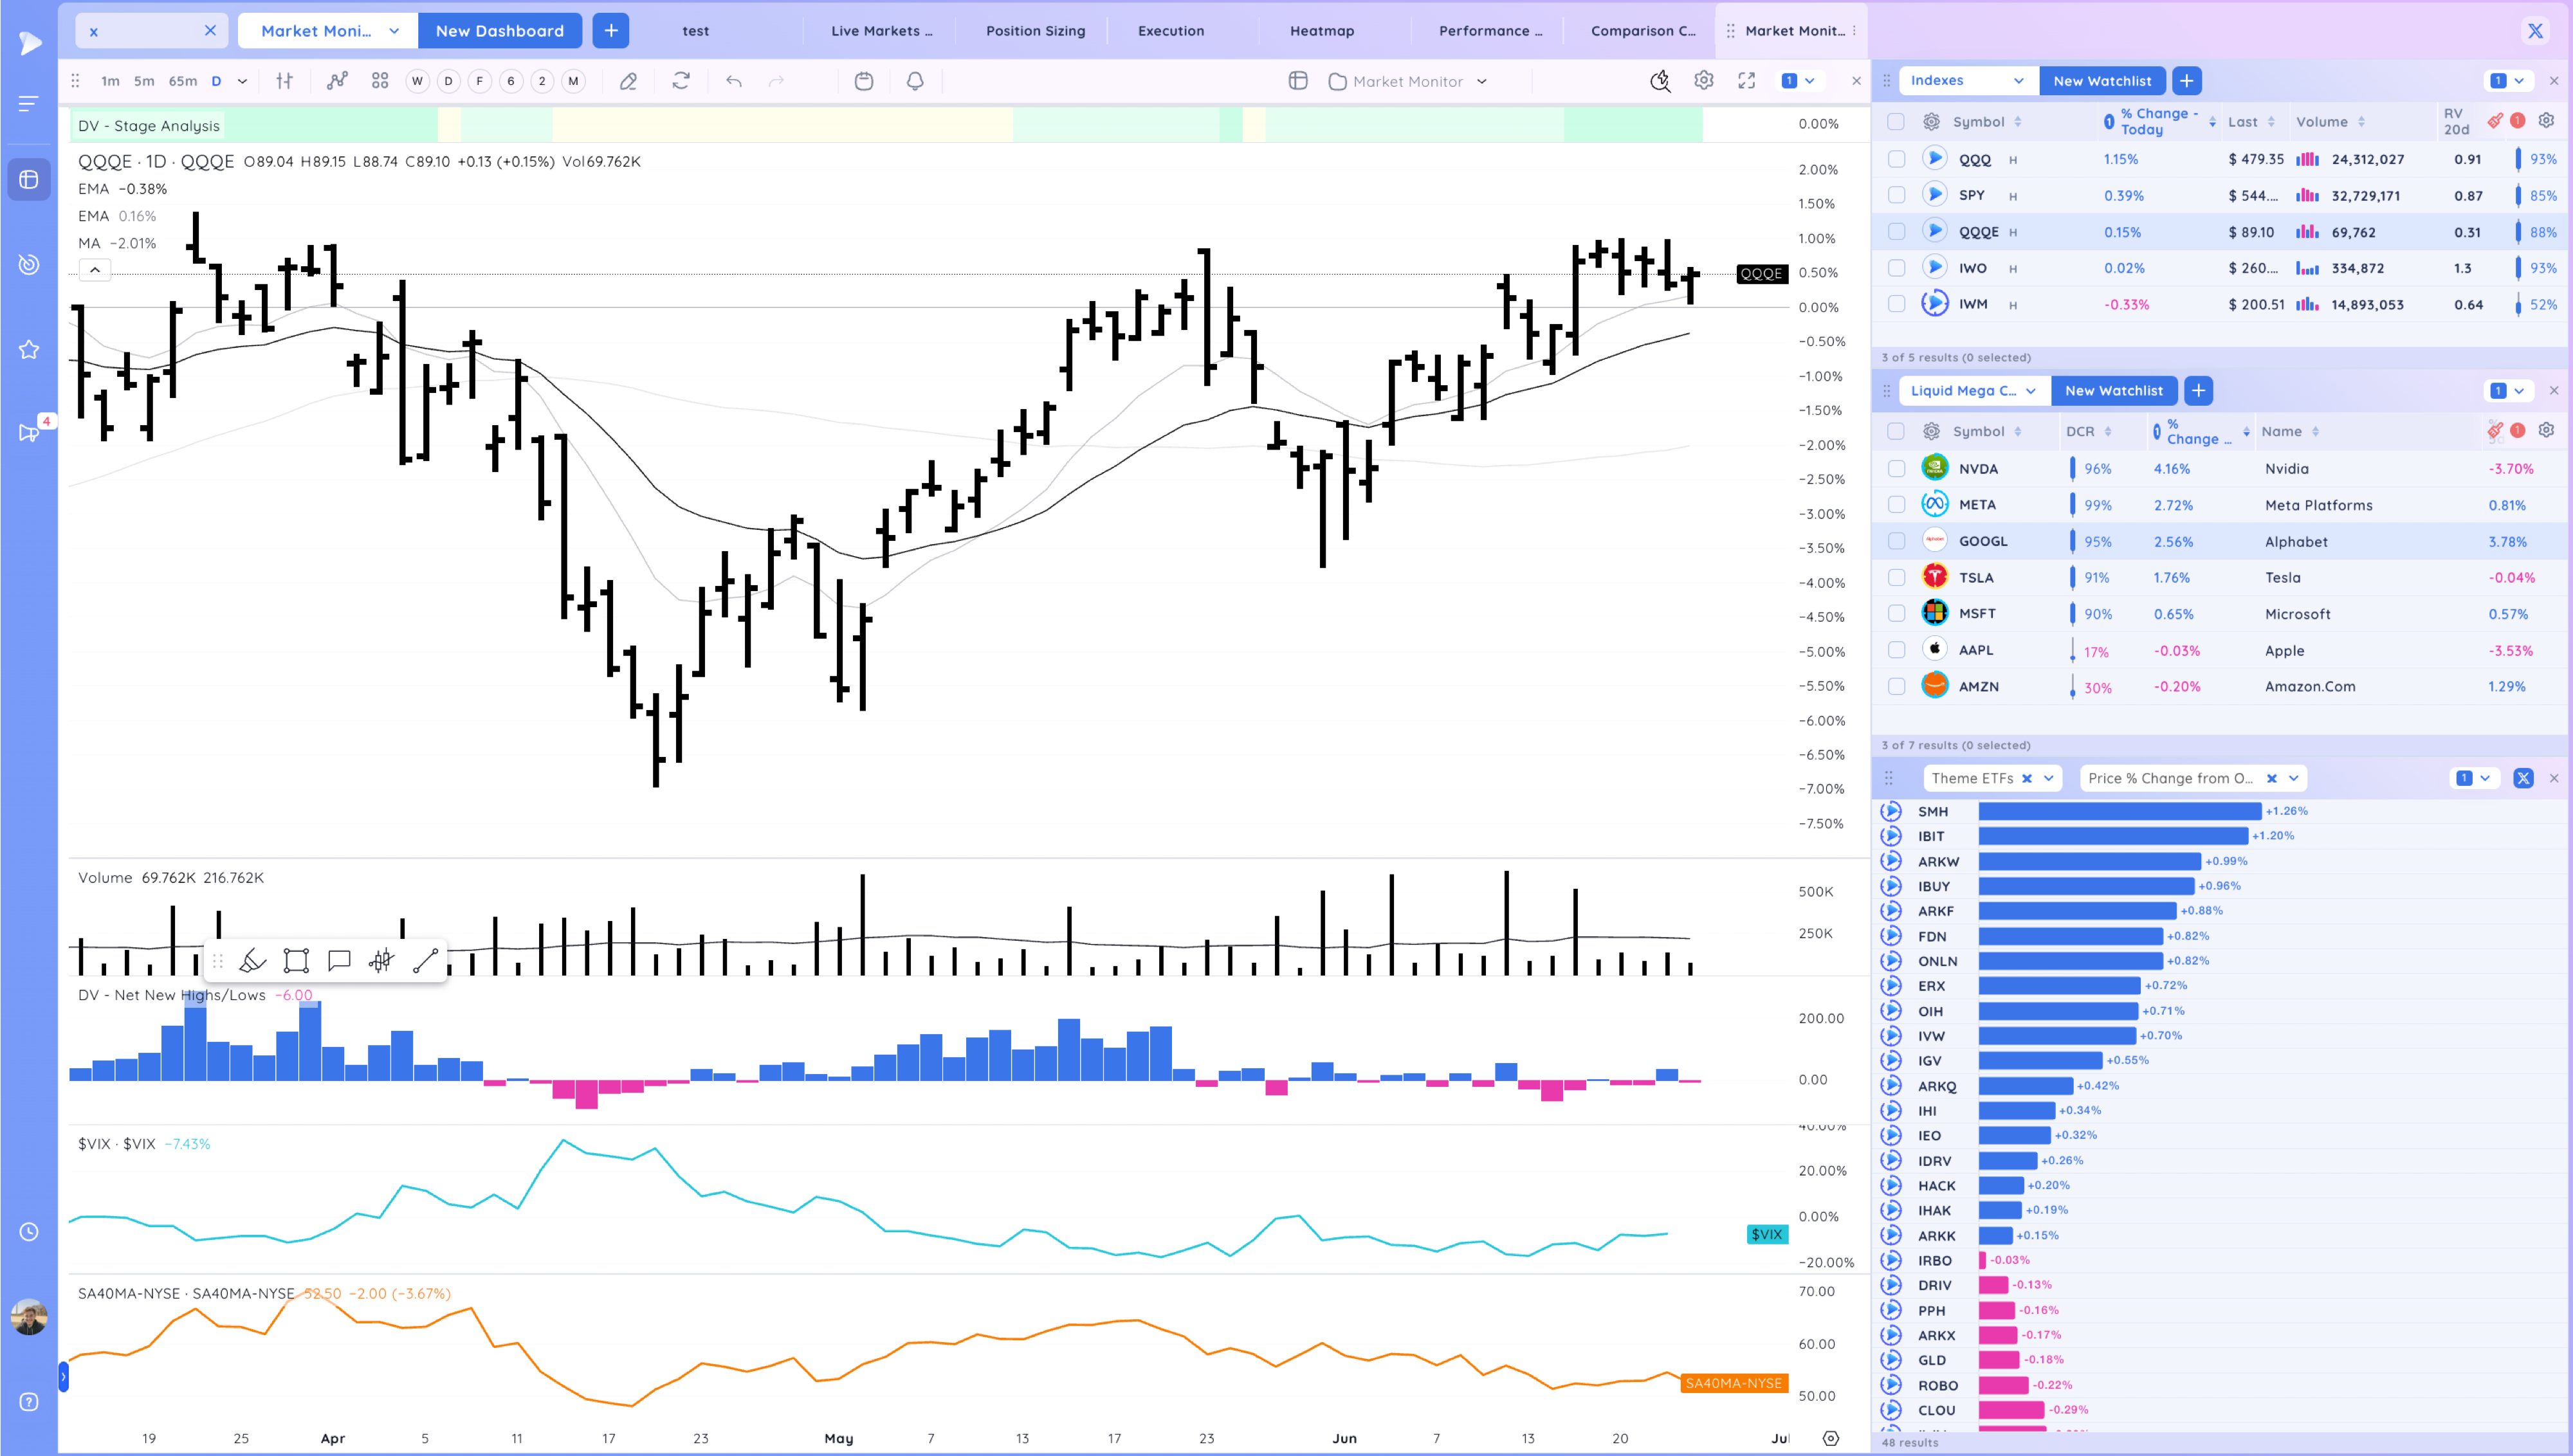Switch to the Position Sizing tab
Screen dimensions: 2573x1456
pyautogui.click(x=1035, y=31)
